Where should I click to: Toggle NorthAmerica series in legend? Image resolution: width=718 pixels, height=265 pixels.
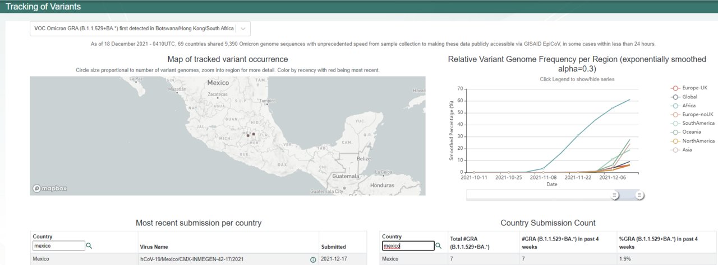[x=697, y=141]
